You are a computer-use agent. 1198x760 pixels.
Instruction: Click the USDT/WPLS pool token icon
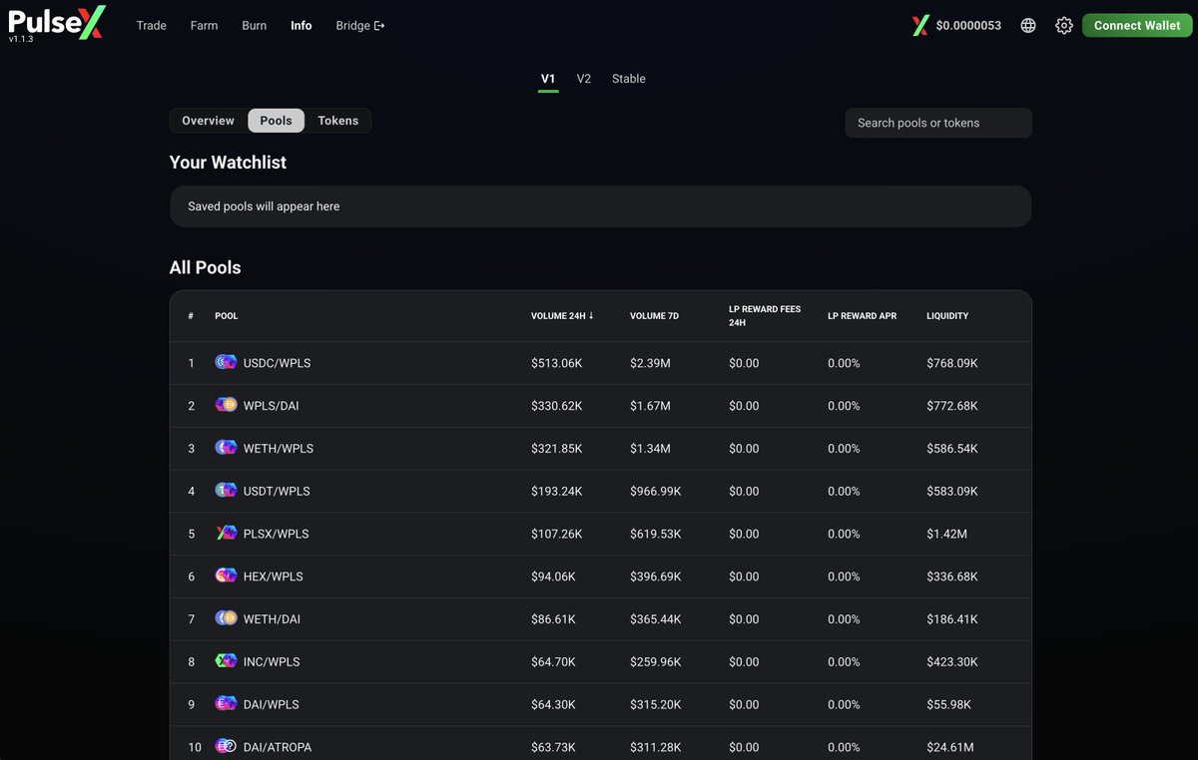coord(226,491)
